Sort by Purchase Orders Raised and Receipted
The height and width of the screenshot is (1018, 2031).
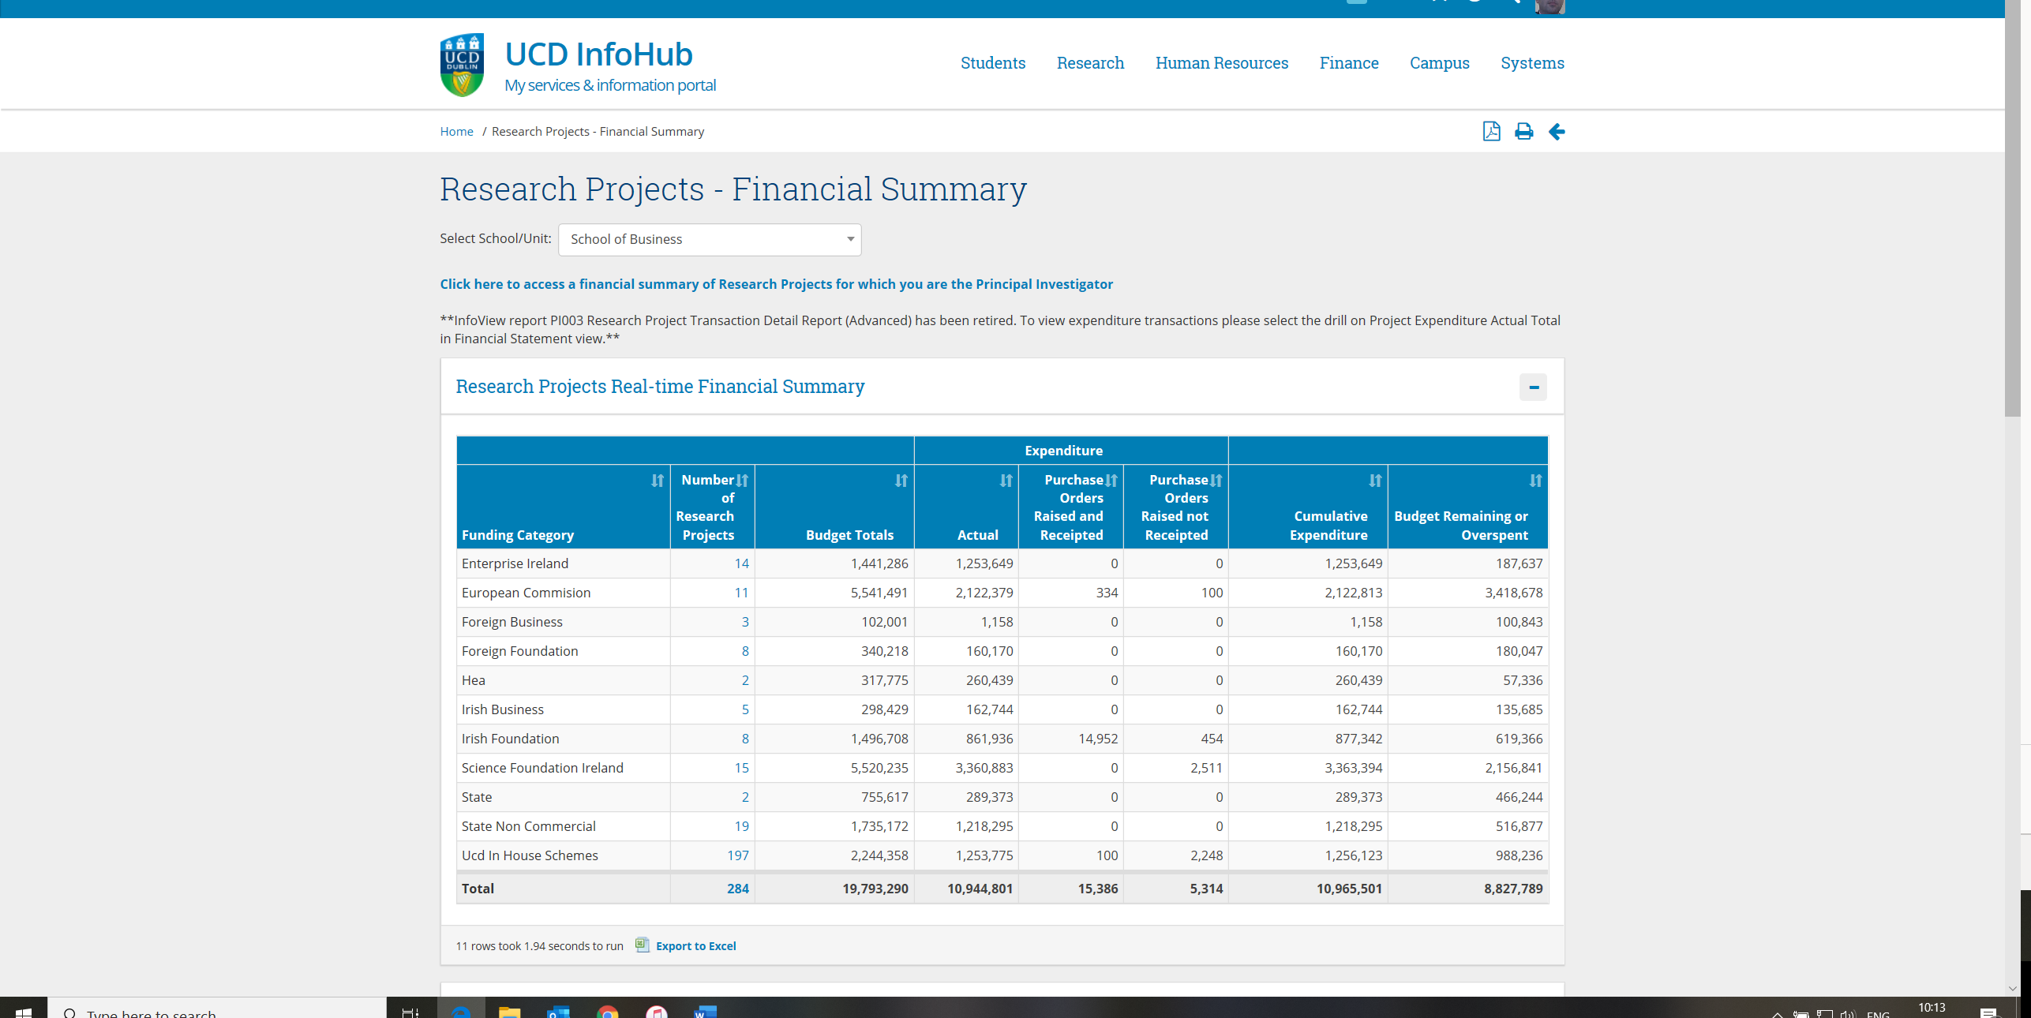[1111, 481]
